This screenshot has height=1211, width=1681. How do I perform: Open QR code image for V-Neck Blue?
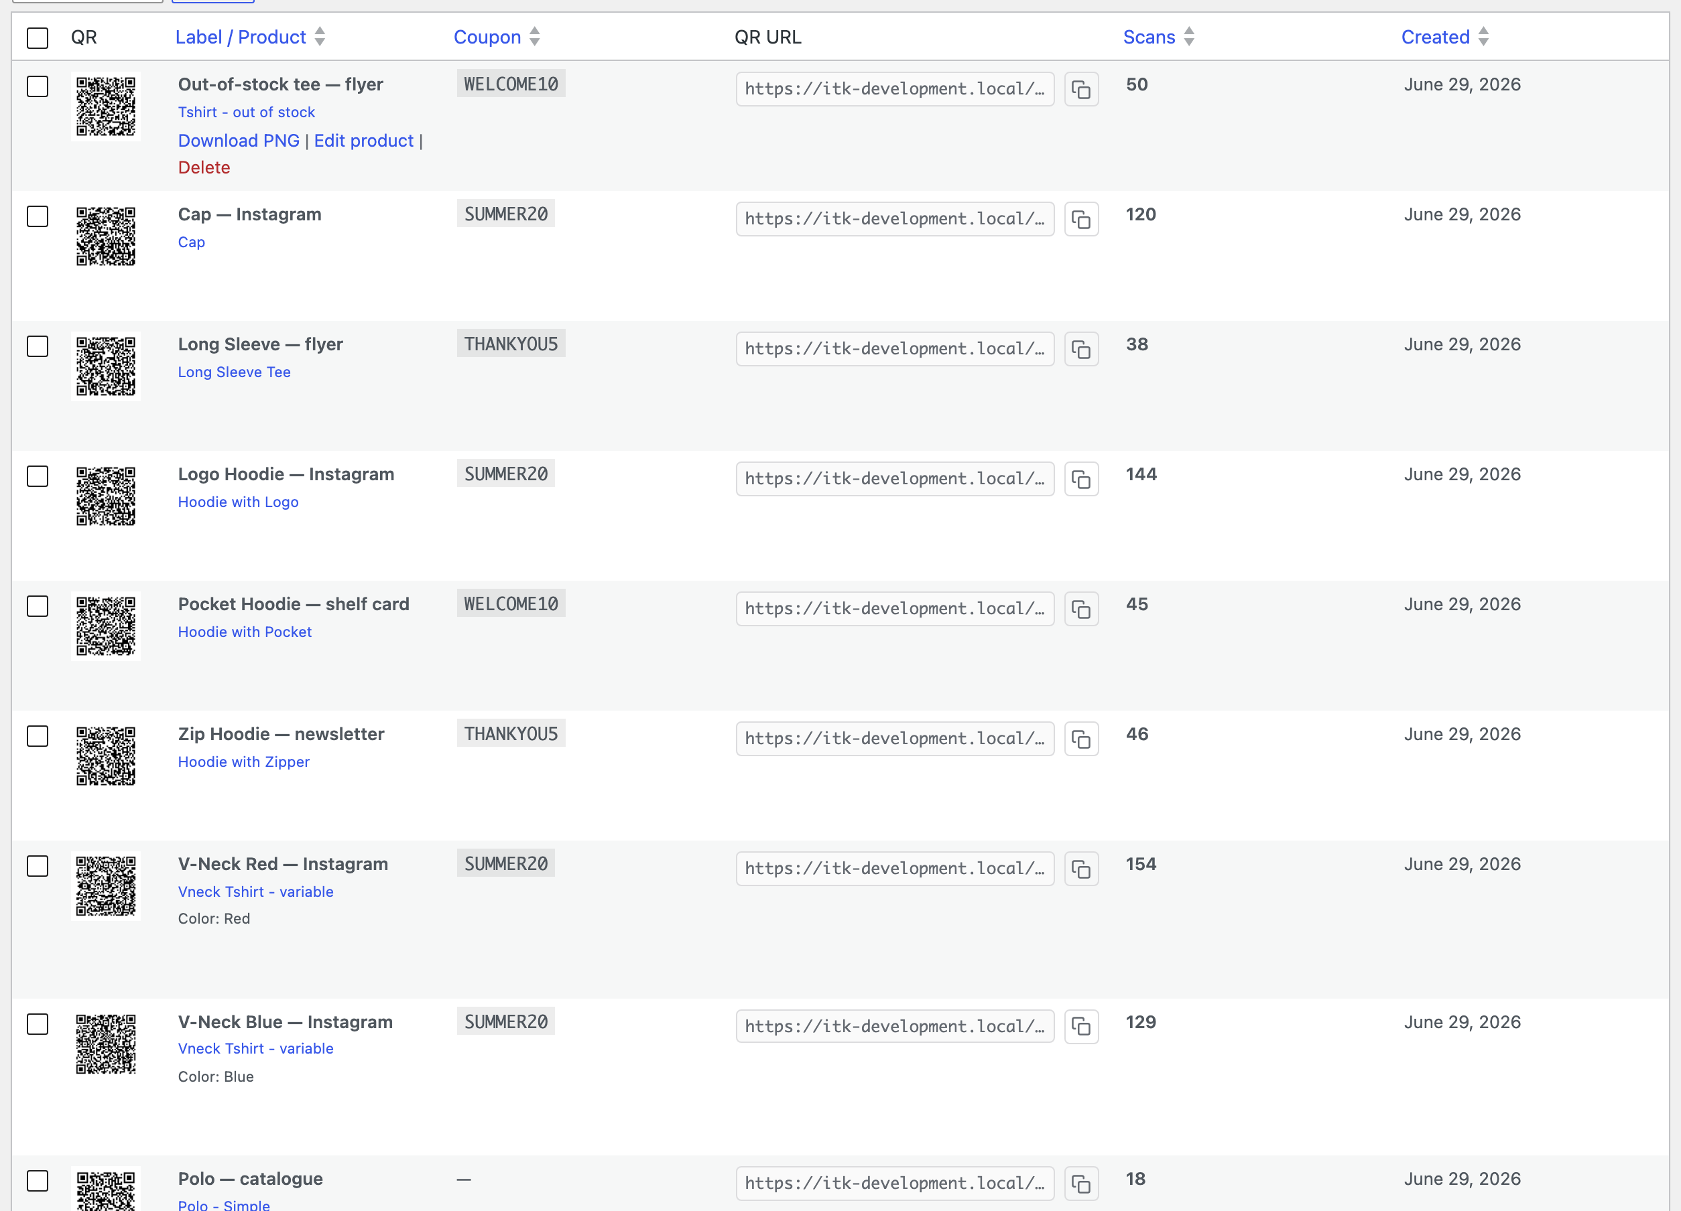(106, 1044)
